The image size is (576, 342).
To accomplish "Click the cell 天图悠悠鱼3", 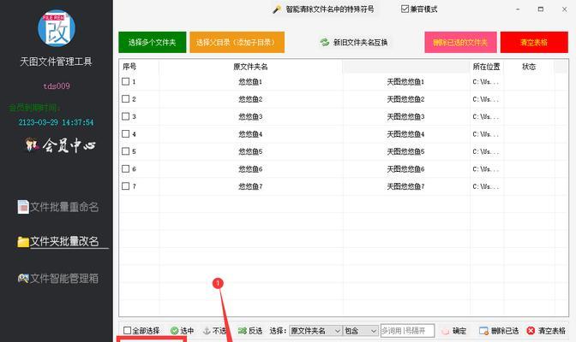I will click(x=405, y=116).
